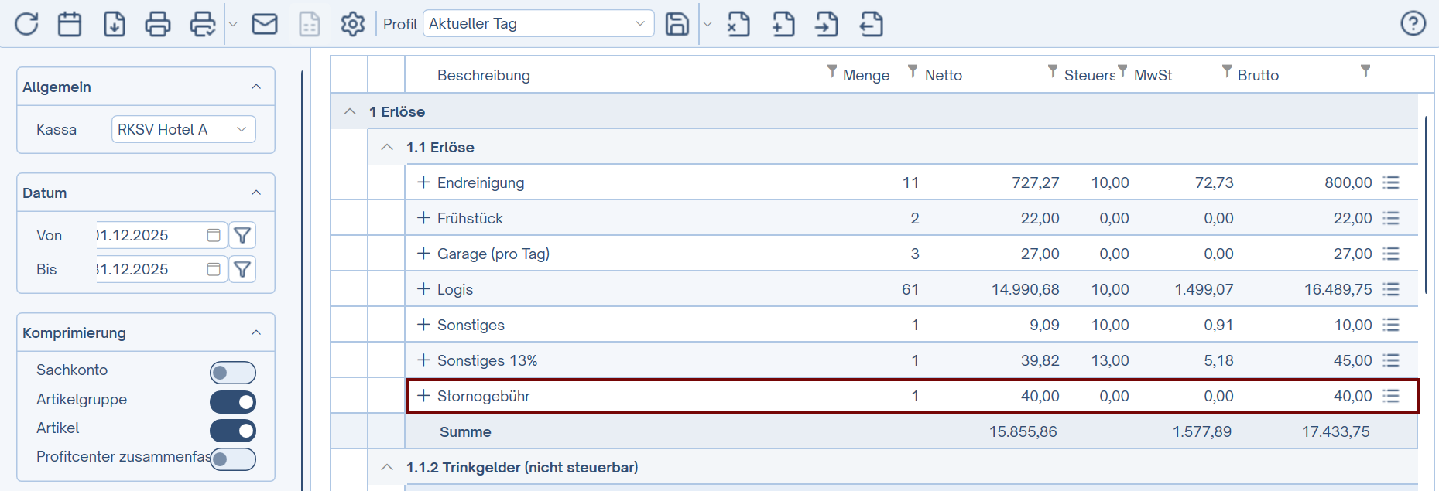Open settings via the gear icon
The width and height of the screenshot is (1439, 491).
(353, 24)
